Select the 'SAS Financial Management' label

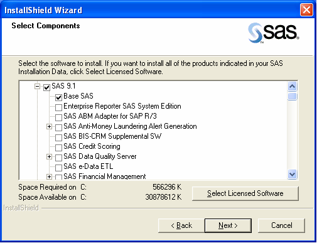point(105,176)
